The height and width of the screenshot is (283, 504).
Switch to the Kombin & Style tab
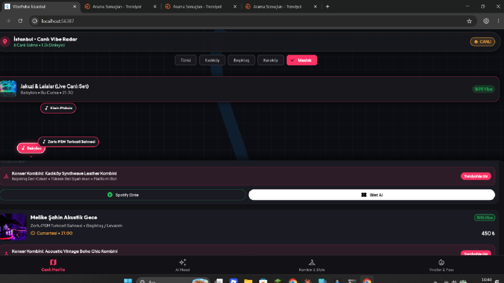pyautogui.click(x=312, y=265)
